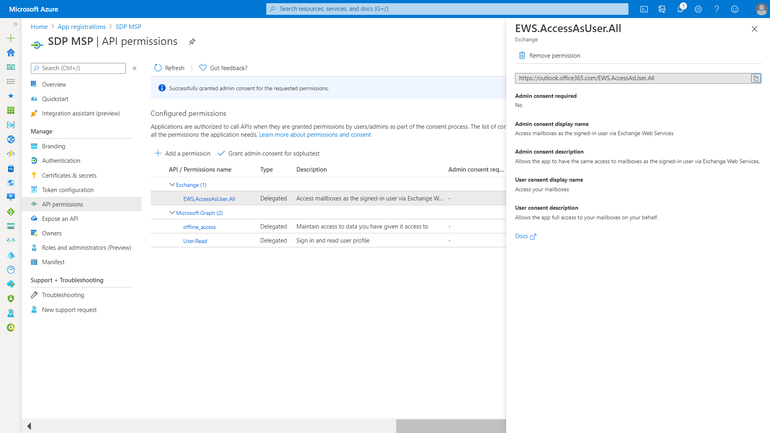This screenshot has width=770, height=433.
Task: Click Add a permission button
Action: pos(182,154)
